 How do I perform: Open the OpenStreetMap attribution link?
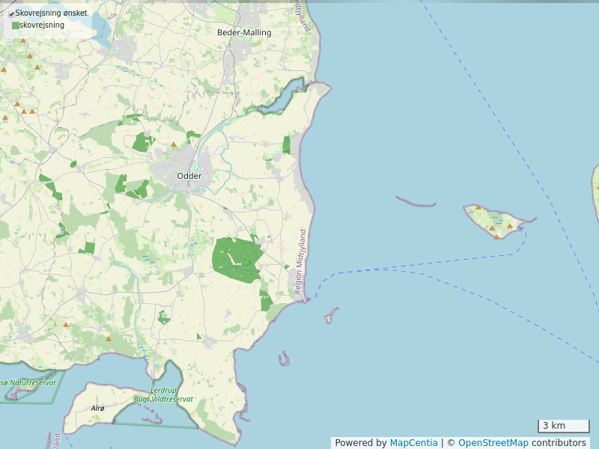pos(493,443)
